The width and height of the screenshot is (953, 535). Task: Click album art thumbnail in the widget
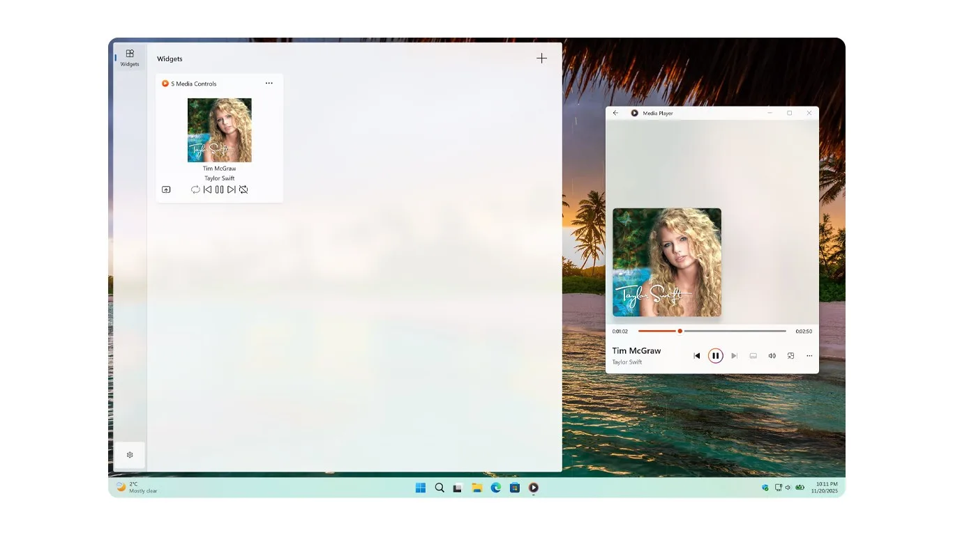tap(220, 130)
